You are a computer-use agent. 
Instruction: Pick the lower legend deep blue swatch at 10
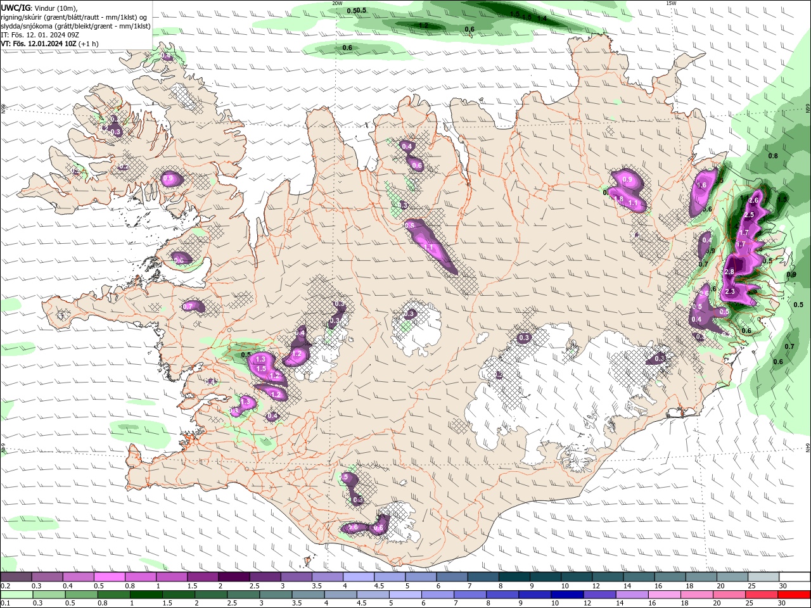[x=567, y=595]
